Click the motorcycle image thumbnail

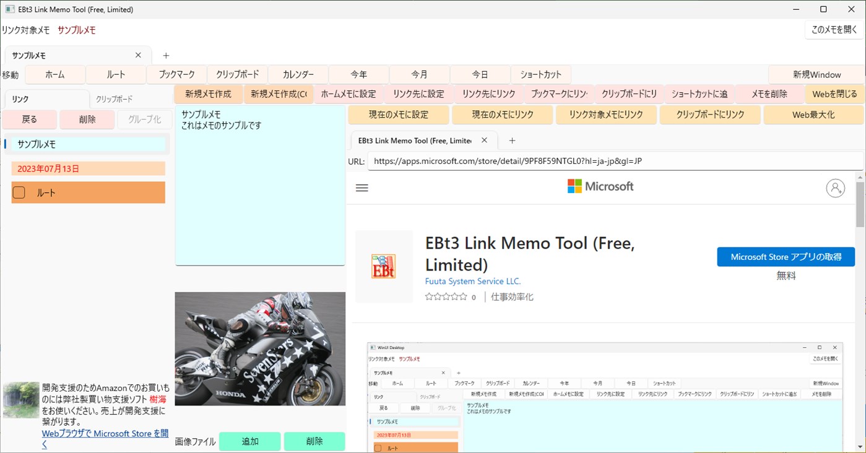point(259,348)
